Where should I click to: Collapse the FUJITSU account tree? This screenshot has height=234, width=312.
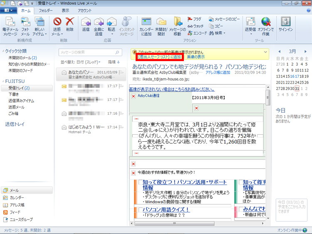[x=3, y=81]
